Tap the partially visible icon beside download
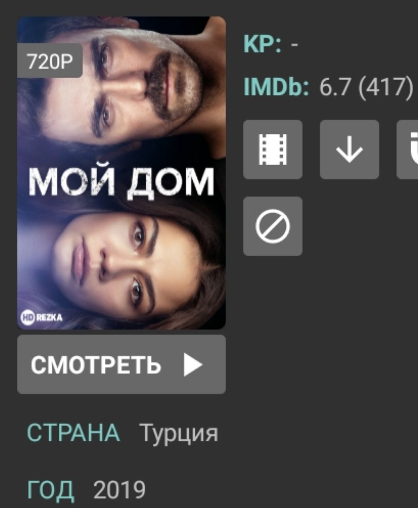Screen dimensions: 418x508 coord(408,149)
